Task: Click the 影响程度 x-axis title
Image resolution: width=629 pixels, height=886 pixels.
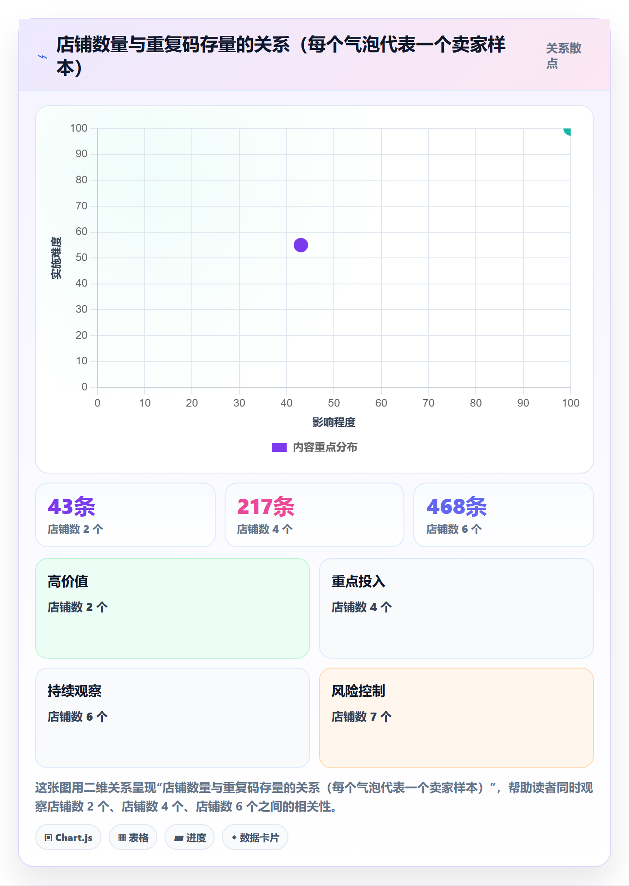Action: coord(334,422)
